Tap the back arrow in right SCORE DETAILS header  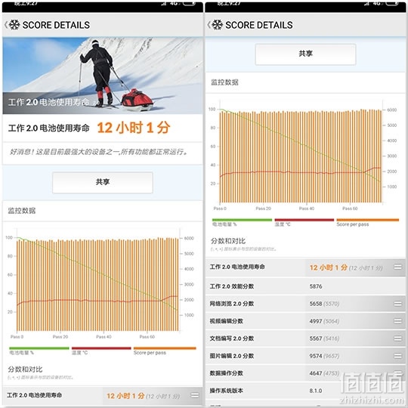click(x=209, y=25)
